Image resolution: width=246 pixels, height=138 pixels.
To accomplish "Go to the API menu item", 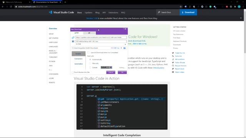I will [104, 13].
